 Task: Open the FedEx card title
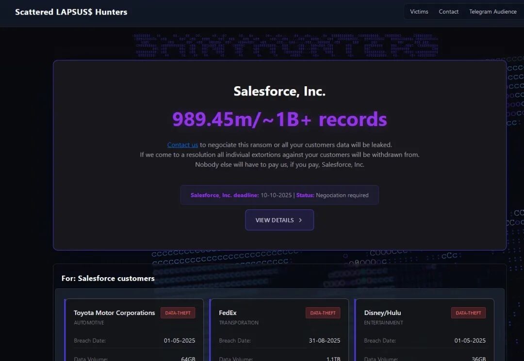(228, 313)
